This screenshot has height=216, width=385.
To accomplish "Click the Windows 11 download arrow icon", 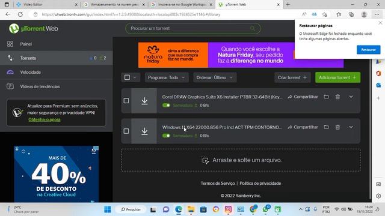I will [144, 131].
